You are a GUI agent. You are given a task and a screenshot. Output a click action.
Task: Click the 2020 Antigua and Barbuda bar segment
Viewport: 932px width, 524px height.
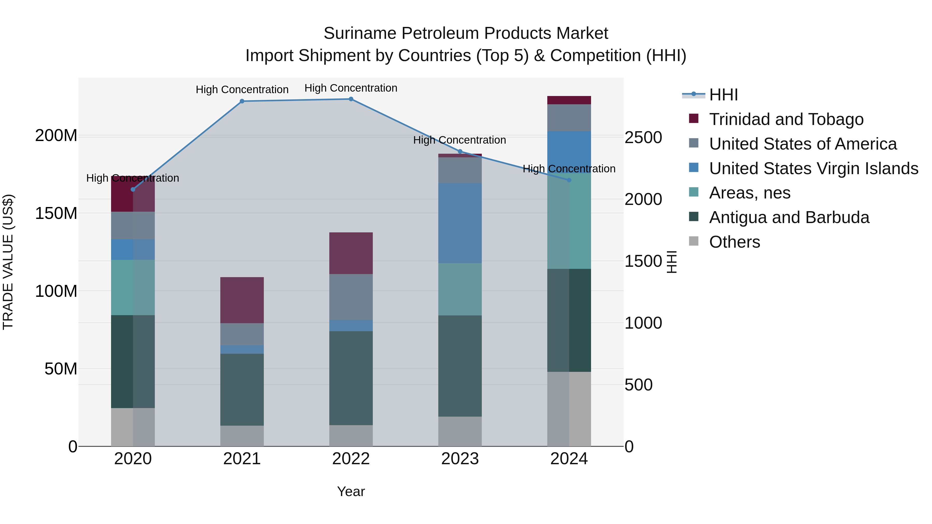[133, 362]
